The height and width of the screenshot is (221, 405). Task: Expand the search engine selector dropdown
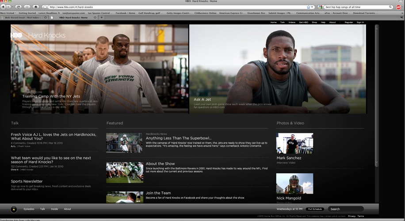click(x=321, y=7)
